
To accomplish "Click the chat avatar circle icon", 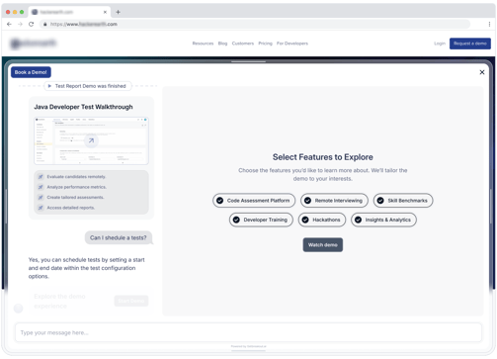I will click(19, 309).
